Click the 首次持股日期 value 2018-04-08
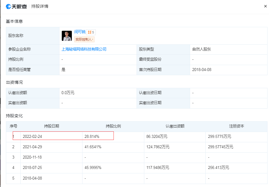269x187 pixels. pyautogui.click(x=202, y=70)
